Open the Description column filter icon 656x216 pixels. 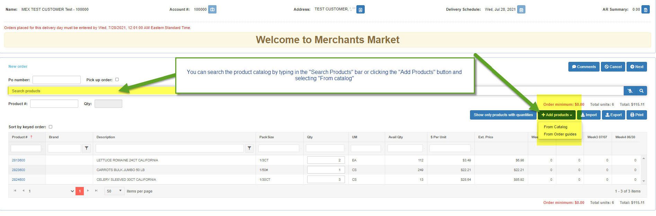(x=249, y=148)
